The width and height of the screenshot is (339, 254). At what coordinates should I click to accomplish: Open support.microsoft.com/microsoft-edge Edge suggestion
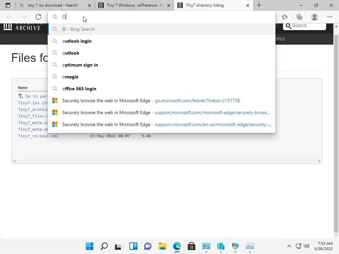(x=162, y=112)
